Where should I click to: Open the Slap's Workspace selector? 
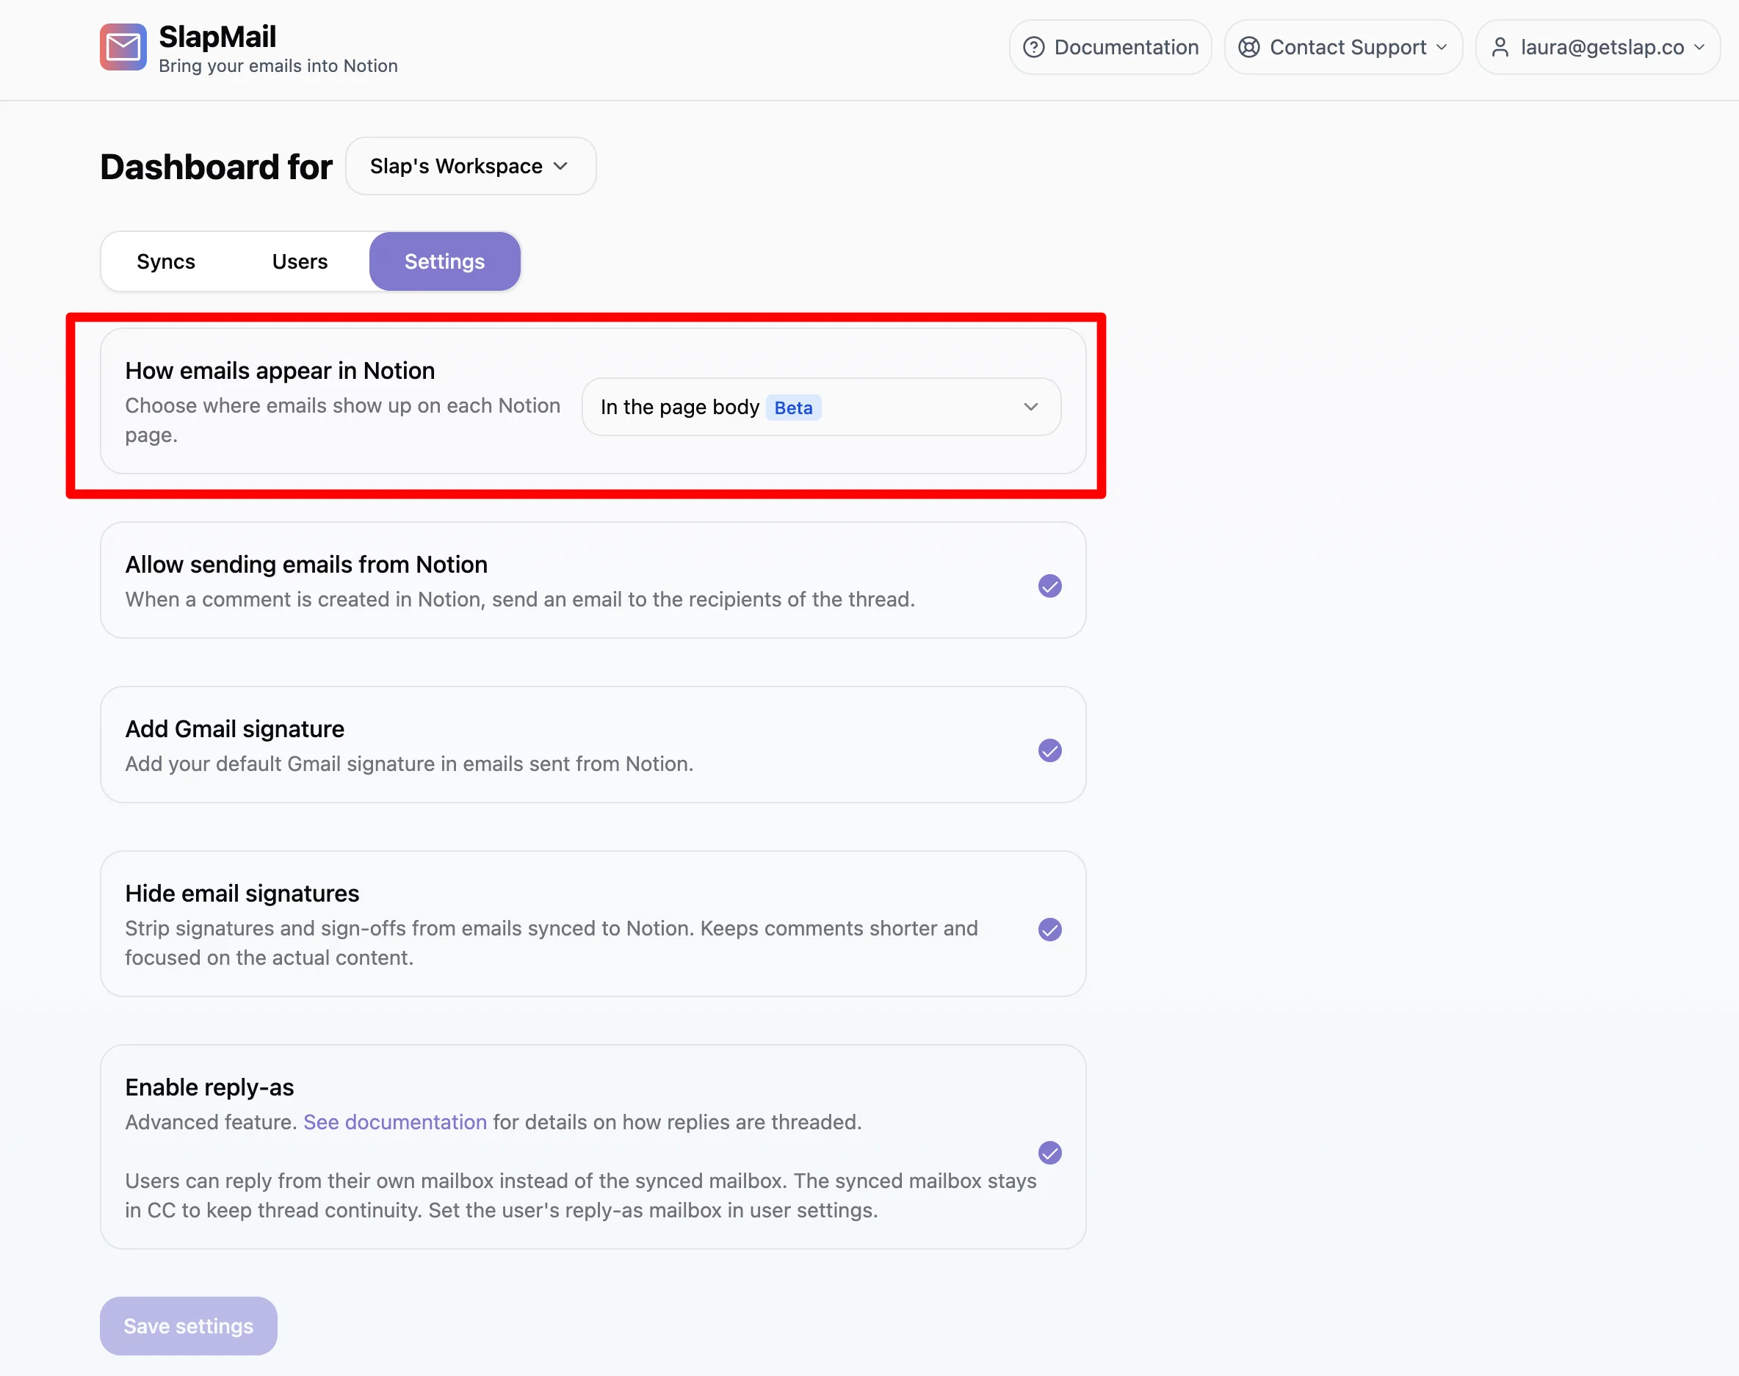pos(471,166)
